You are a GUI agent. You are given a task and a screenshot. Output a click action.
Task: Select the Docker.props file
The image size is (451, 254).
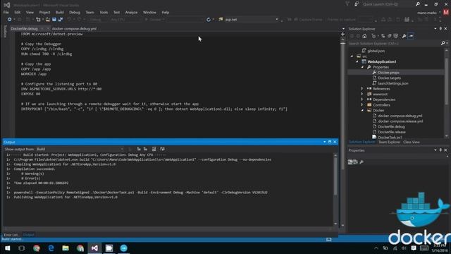coord(388,73)
